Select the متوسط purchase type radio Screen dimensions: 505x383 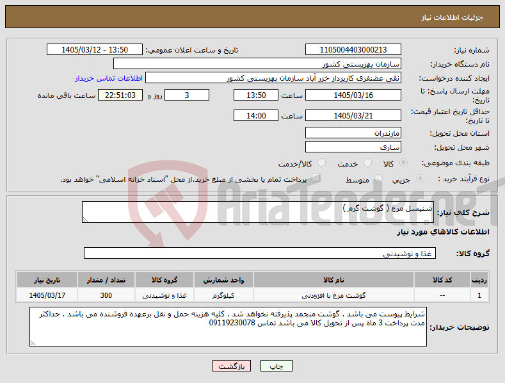[x=378, y=179]
